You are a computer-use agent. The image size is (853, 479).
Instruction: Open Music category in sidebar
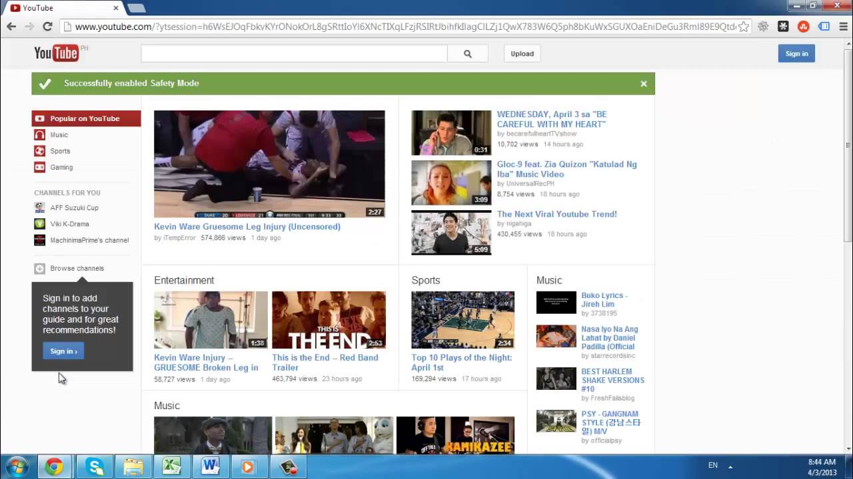59,135
